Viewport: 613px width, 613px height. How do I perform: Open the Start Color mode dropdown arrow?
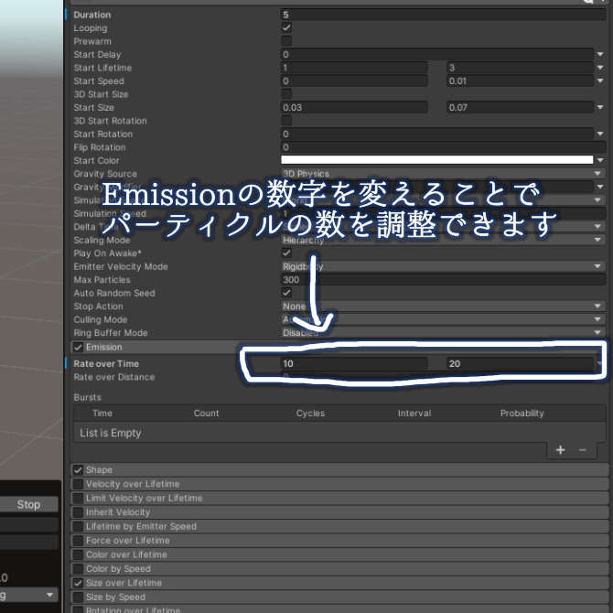click(x=600, y=160)
